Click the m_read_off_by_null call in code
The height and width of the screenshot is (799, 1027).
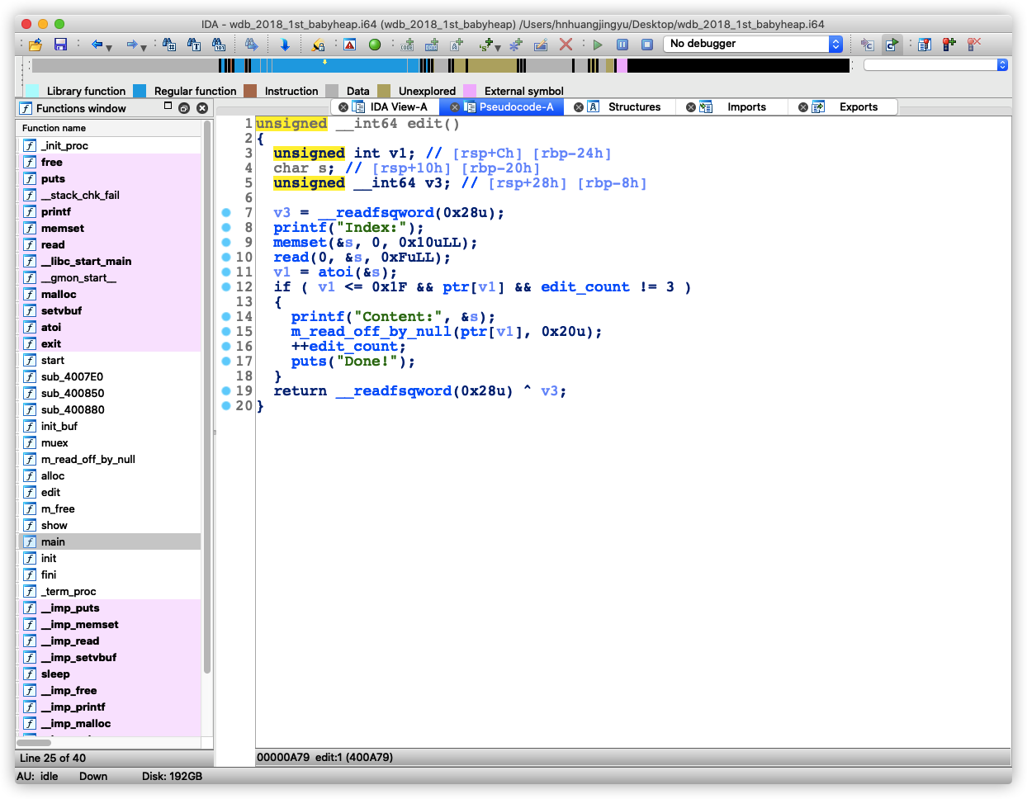372,332
